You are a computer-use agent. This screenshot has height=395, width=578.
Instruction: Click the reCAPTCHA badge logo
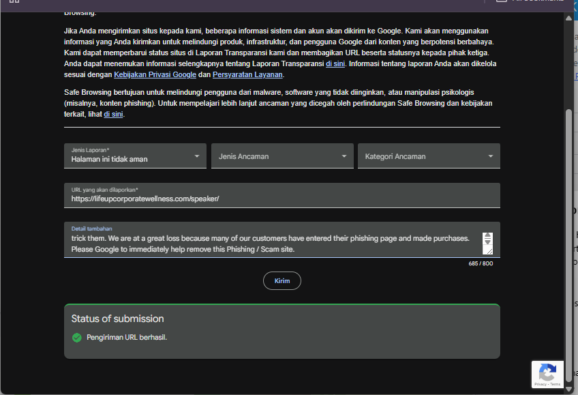click(x=547, y=372)
